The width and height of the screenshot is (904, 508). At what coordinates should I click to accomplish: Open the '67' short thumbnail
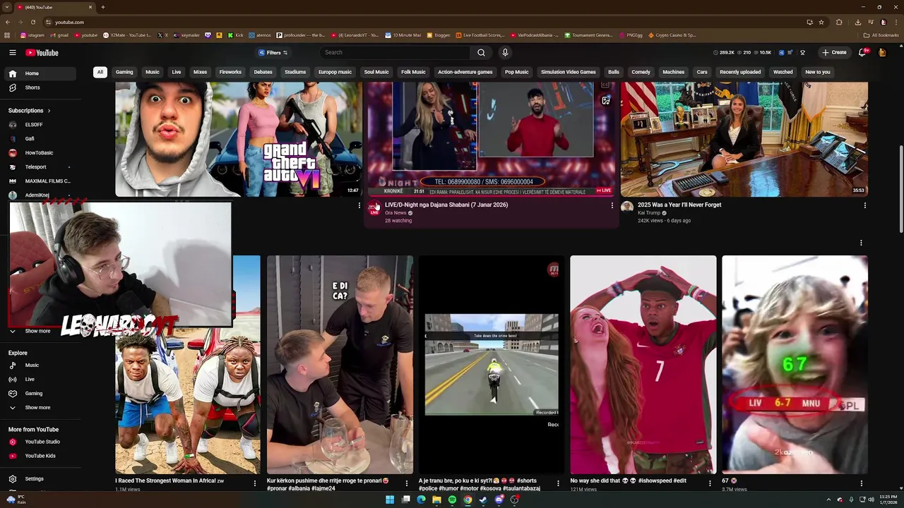(x=795, y=364)
